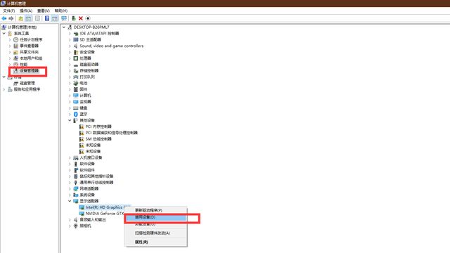Click the network icon beside 网络适配器

(76, 189)
